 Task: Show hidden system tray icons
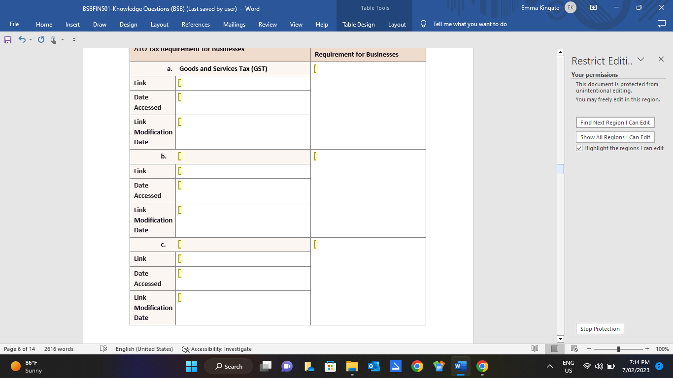click(550, 366)
